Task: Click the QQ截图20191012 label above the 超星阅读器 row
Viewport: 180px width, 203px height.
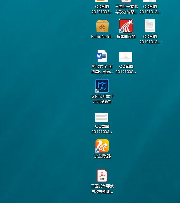Action: tap(150, 9)
